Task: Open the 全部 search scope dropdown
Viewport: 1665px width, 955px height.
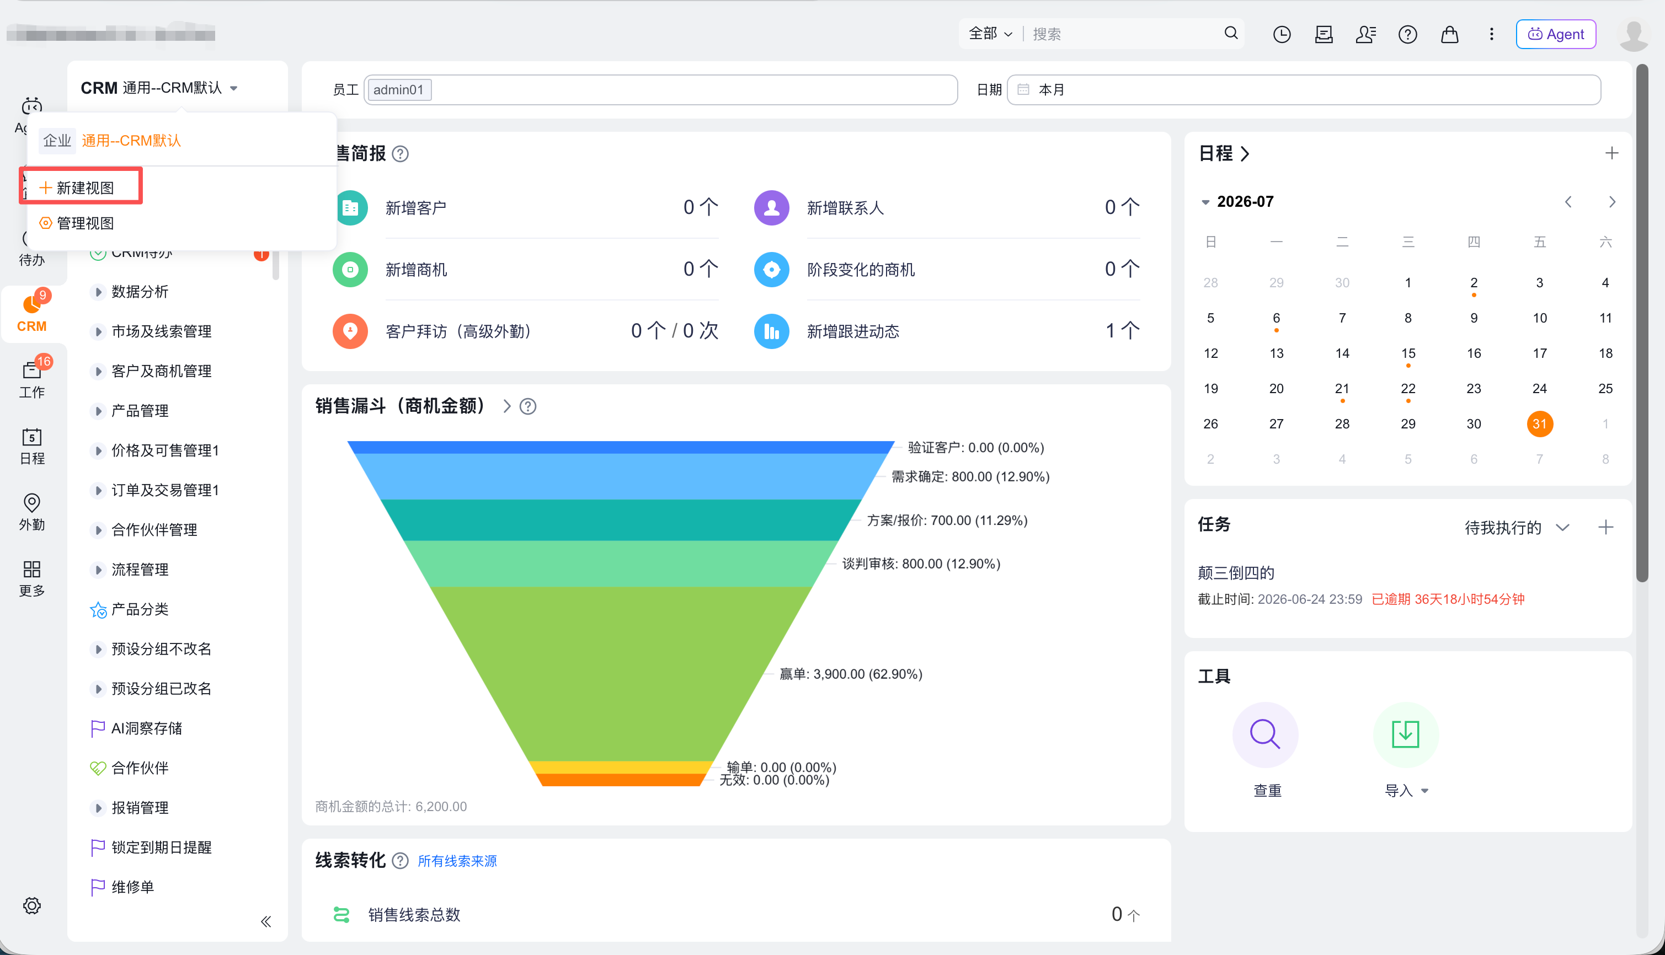Action: [990, 34]
